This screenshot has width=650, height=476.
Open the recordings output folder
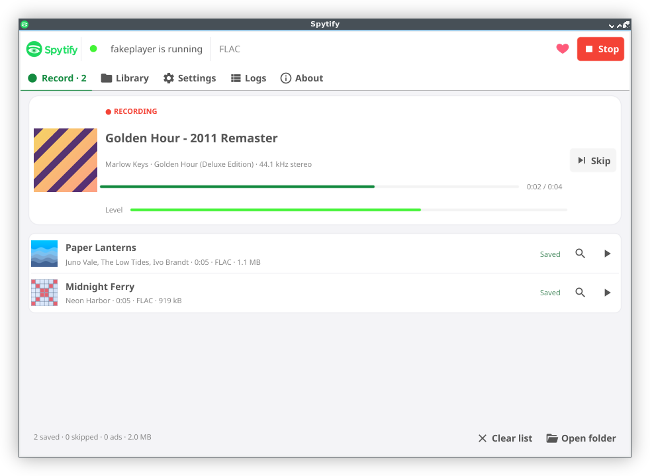[581, 438]
